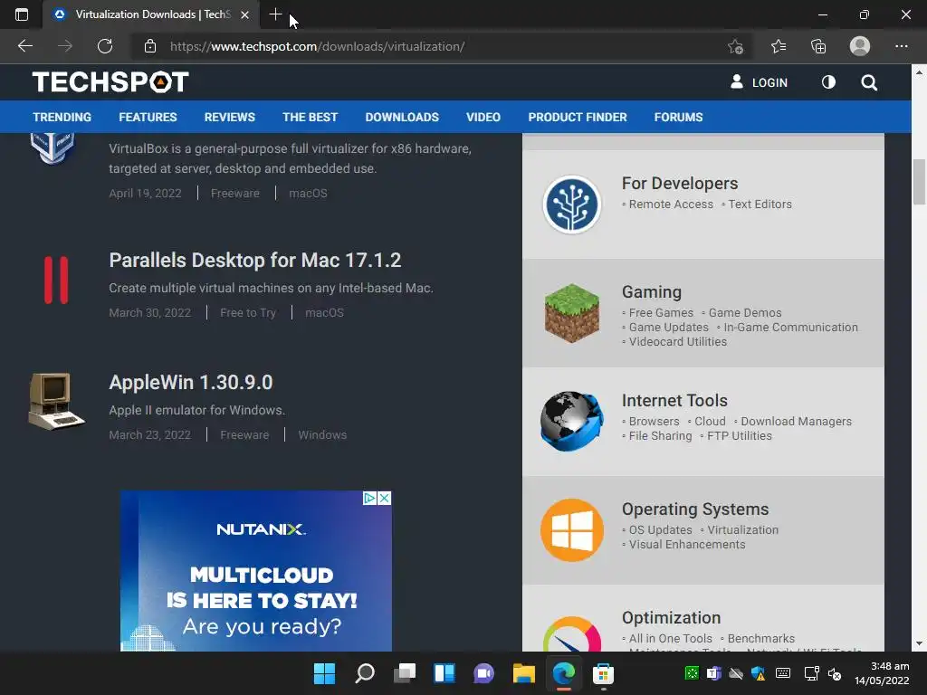Screen dimensions: 927x695
Task: Open In-Game Communication subcategory
Action: pos(790,327)
